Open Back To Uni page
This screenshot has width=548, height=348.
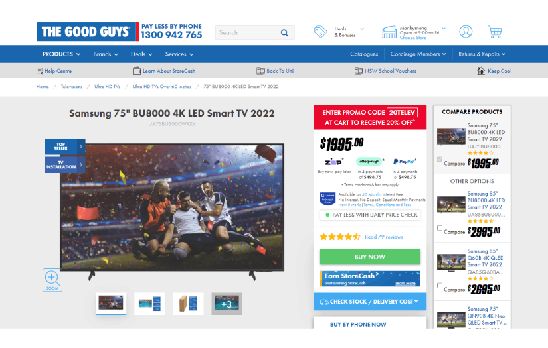(x=280, y=71)
